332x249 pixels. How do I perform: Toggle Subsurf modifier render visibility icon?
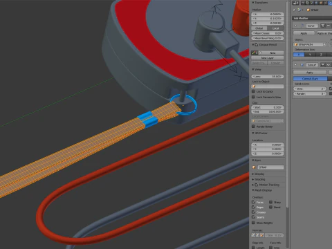323,65
